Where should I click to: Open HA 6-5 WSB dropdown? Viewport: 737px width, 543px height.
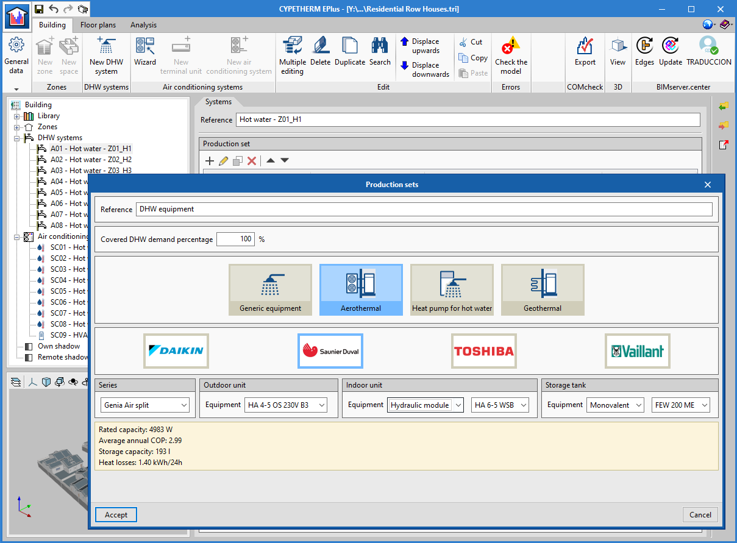point(500,405)
